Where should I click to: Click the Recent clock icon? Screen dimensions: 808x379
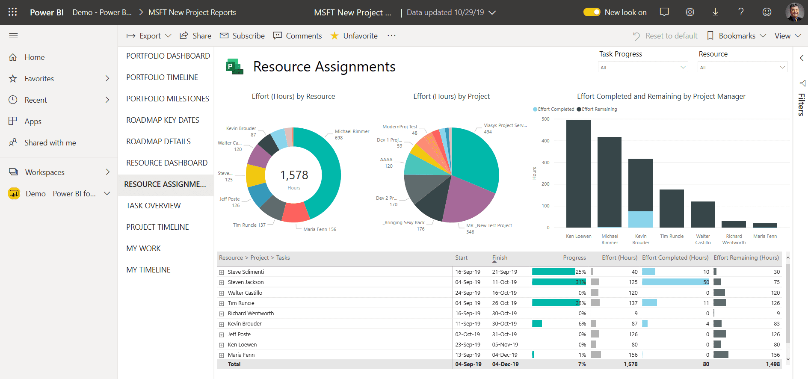coord(13,100)
